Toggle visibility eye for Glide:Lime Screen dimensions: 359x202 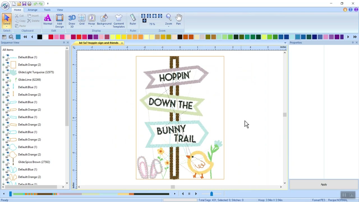click(7, 78)
